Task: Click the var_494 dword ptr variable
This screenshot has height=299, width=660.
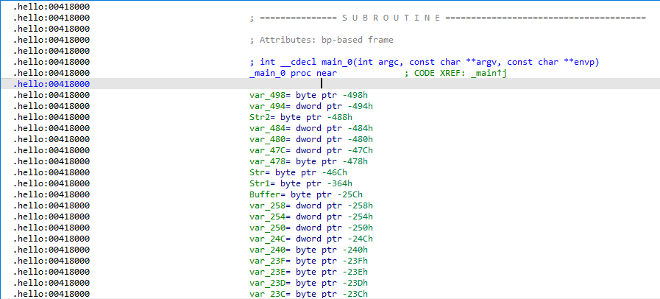Action: pyautogui.click(x=311, y=106)
